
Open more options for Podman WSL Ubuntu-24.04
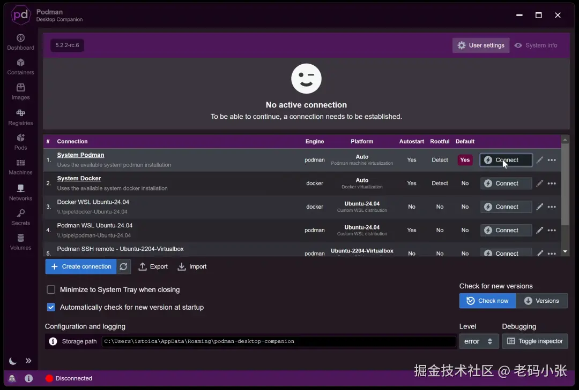[552, 230]
